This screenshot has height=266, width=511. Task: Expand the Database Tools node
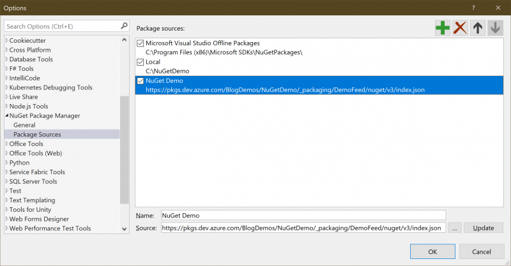tap(7, 59)
